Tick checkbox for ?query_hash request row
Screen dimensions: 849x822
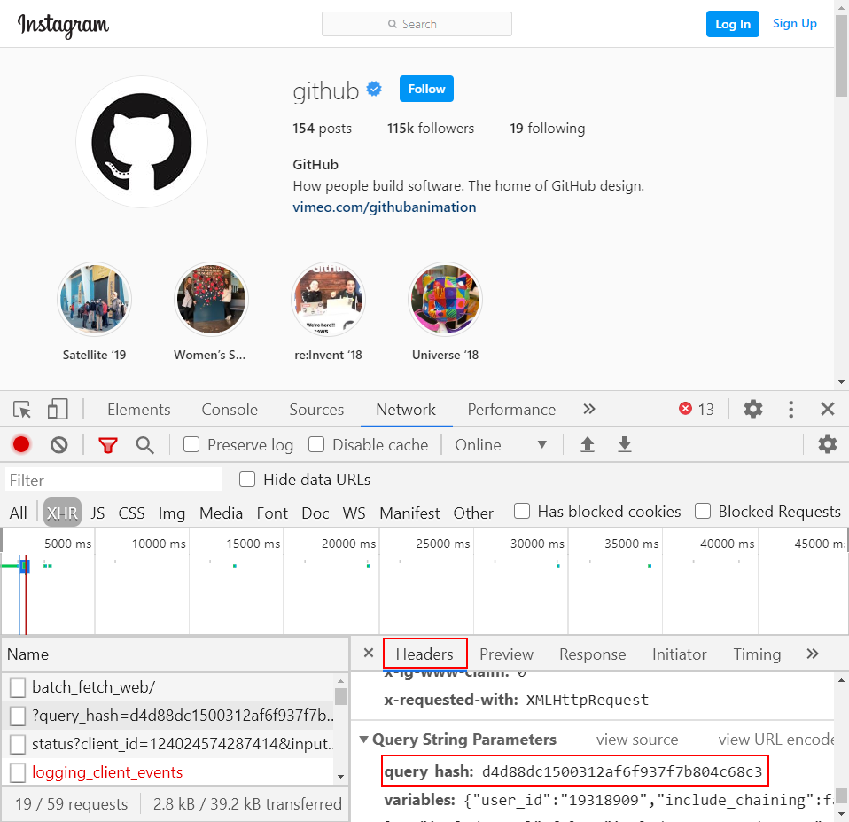[x=18, y=716]
